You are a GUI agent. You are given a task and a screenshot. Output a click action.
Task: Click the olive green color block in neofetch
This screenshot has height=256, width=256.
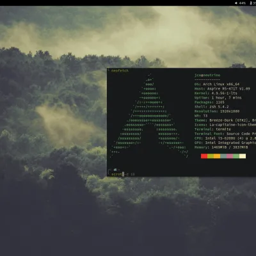(211, 156)
